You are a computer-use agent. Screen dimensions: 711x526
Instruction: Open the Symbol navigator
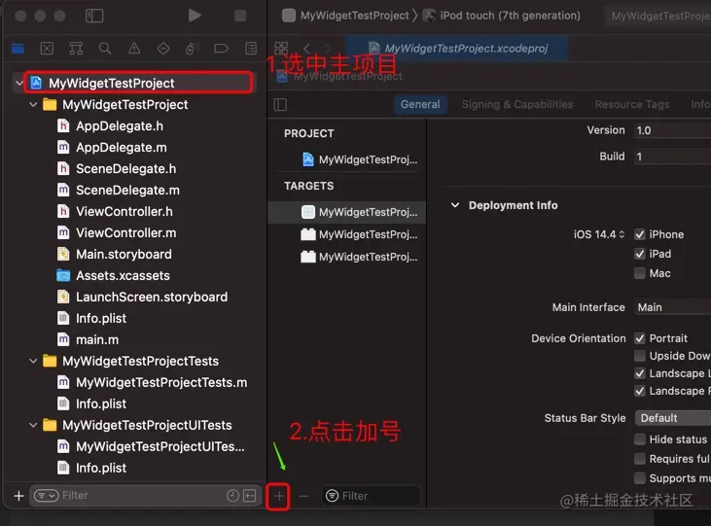click(76, 48)
